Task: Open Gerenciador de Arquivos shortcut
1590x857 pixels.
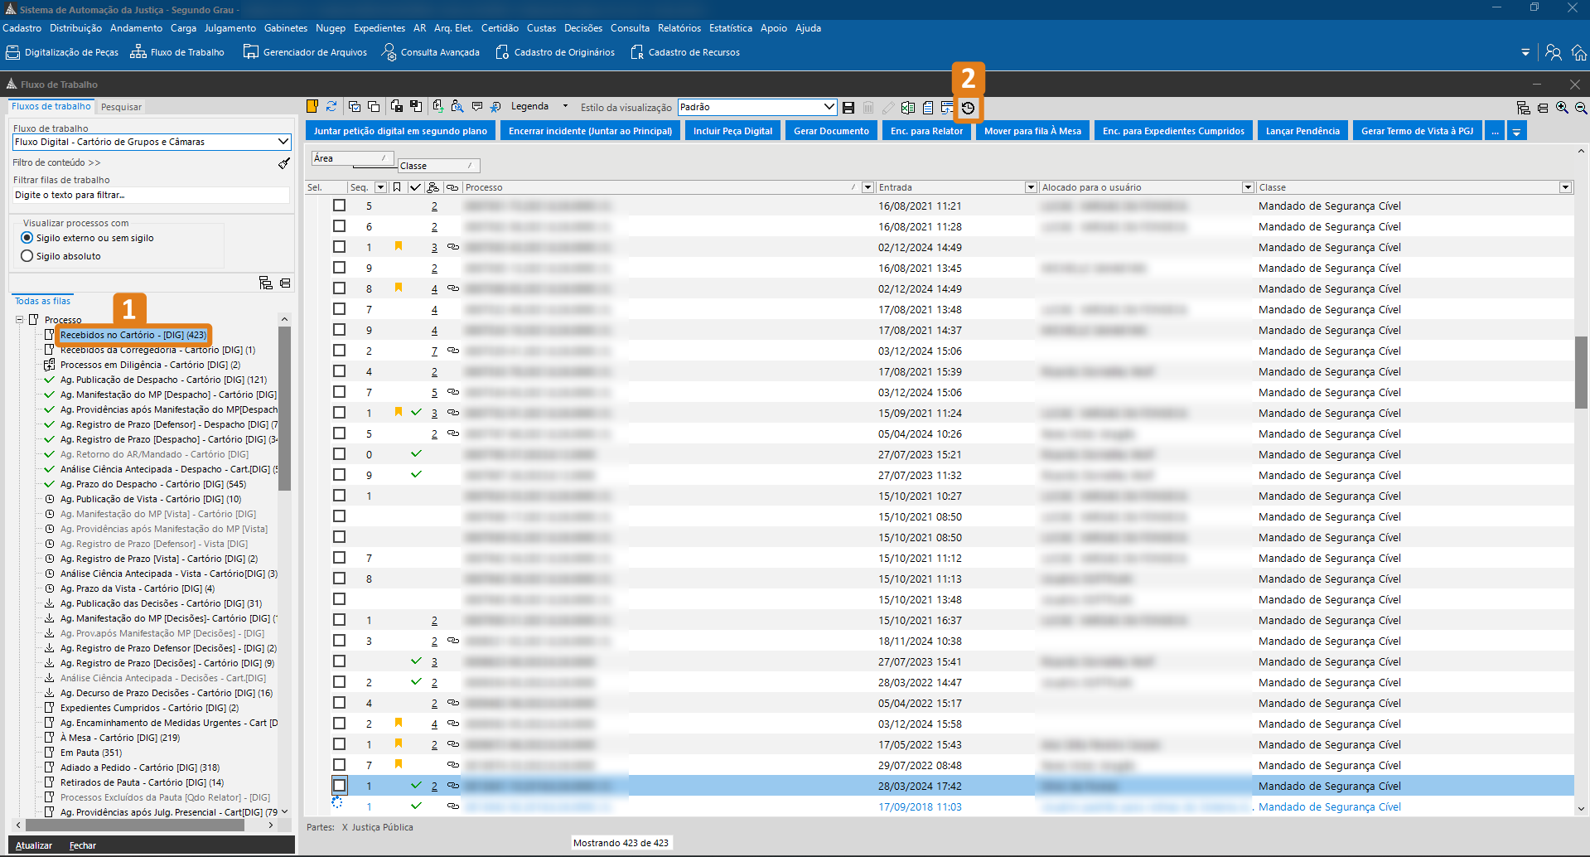Action: tap(305, 52)
